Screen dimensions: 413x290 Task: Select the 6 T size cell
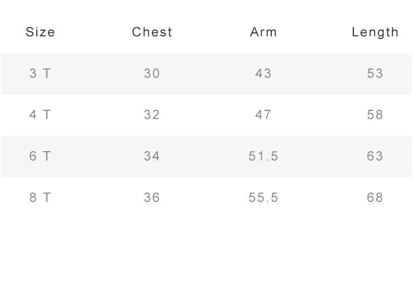[40, 156]
